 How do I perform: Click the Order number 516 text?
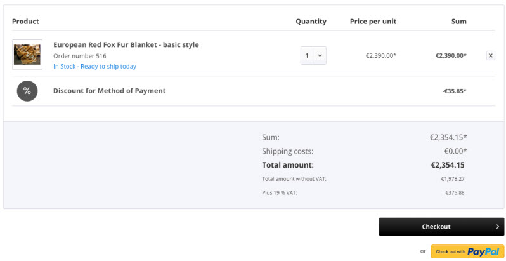point(80,56)
